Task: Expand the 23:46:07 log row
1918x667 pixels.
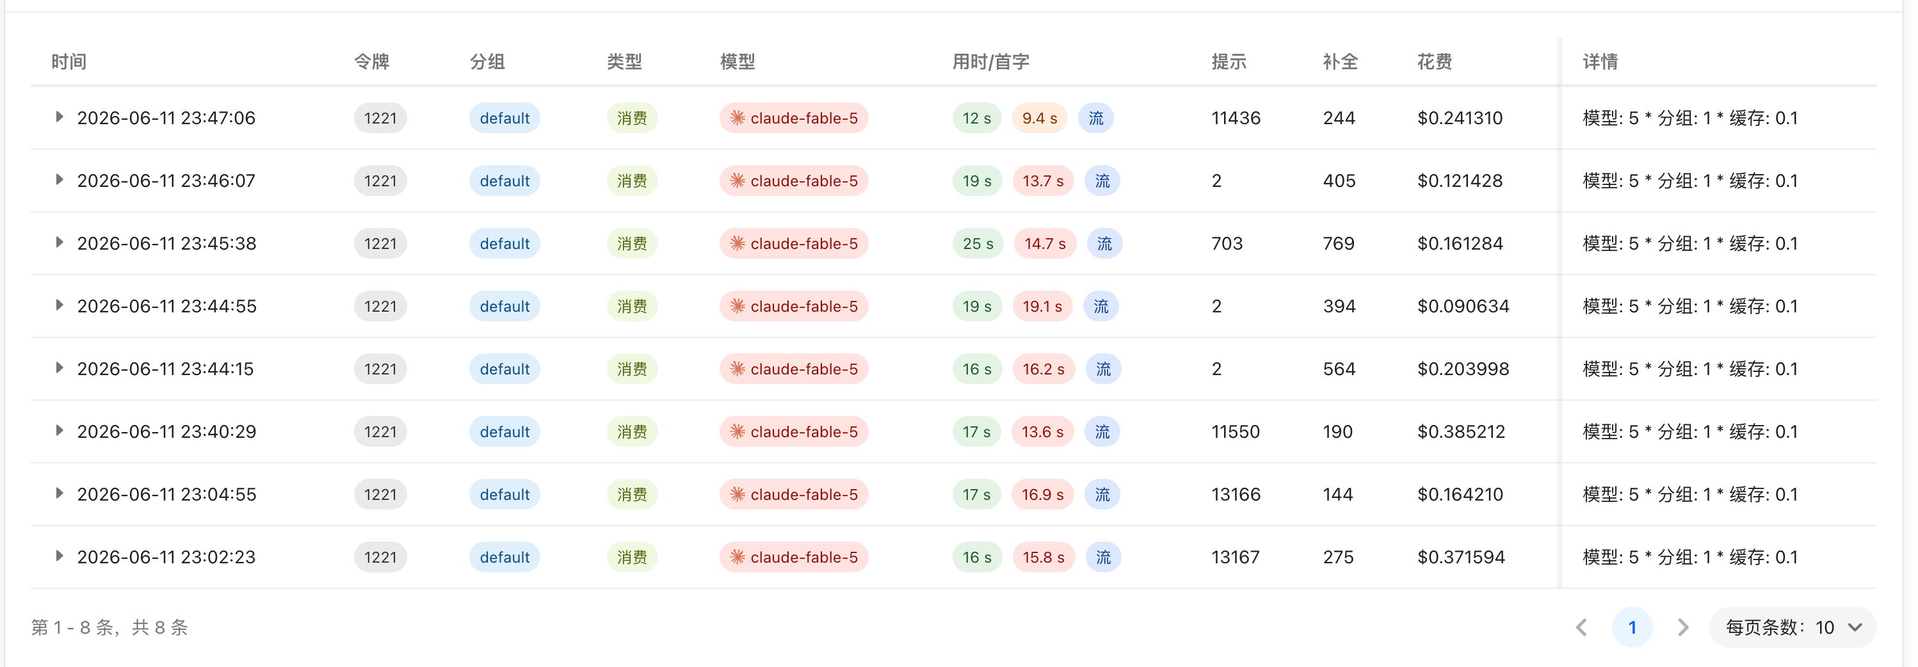Action: 59,180
